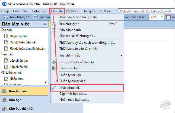175x113 pixels.
Task: Click the document icon for Nhận dự toán
Action: pos(6,36)
